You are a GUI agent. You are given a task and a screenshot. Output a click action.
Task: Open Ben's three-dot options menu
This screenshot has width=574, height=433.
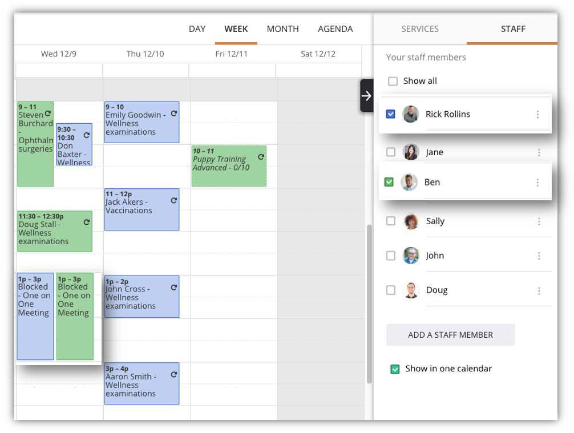click(537, 183)
